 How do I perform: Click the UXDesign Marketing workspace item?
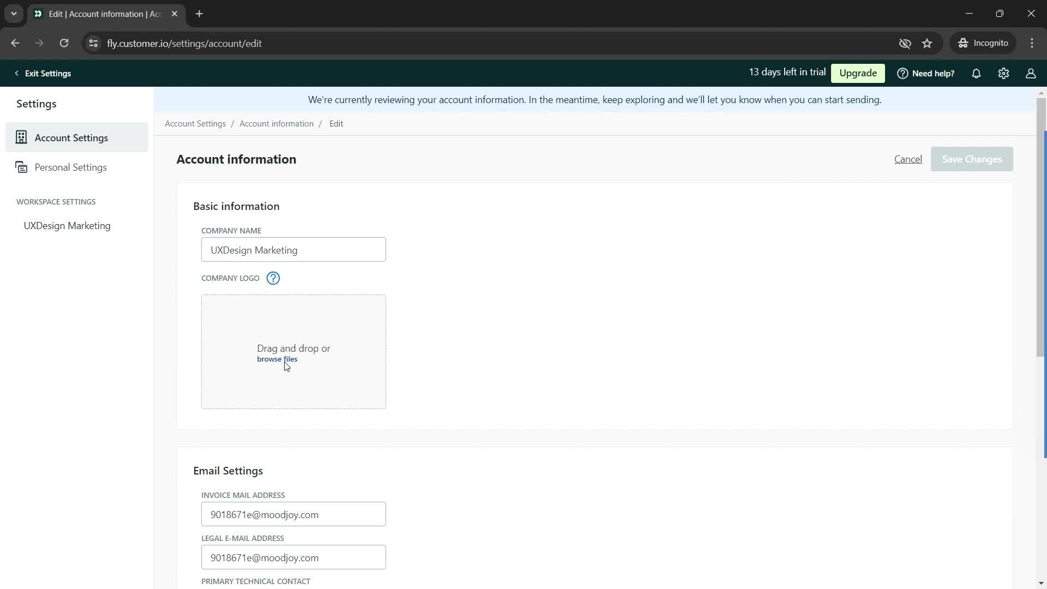[x=67, y=225]
